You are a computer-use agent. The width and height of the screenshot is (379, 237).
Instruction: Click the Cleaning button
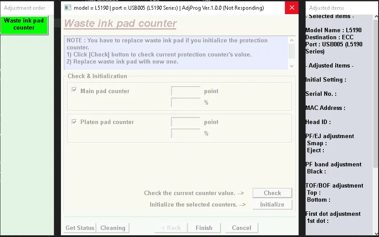coord(113,228)
